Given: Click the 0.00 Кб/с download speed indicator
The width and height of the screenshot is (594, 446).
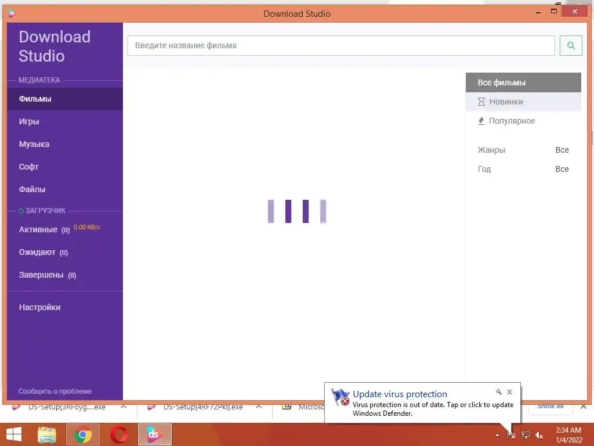Looking at the screenshot, I should click(x=87, y=227).
